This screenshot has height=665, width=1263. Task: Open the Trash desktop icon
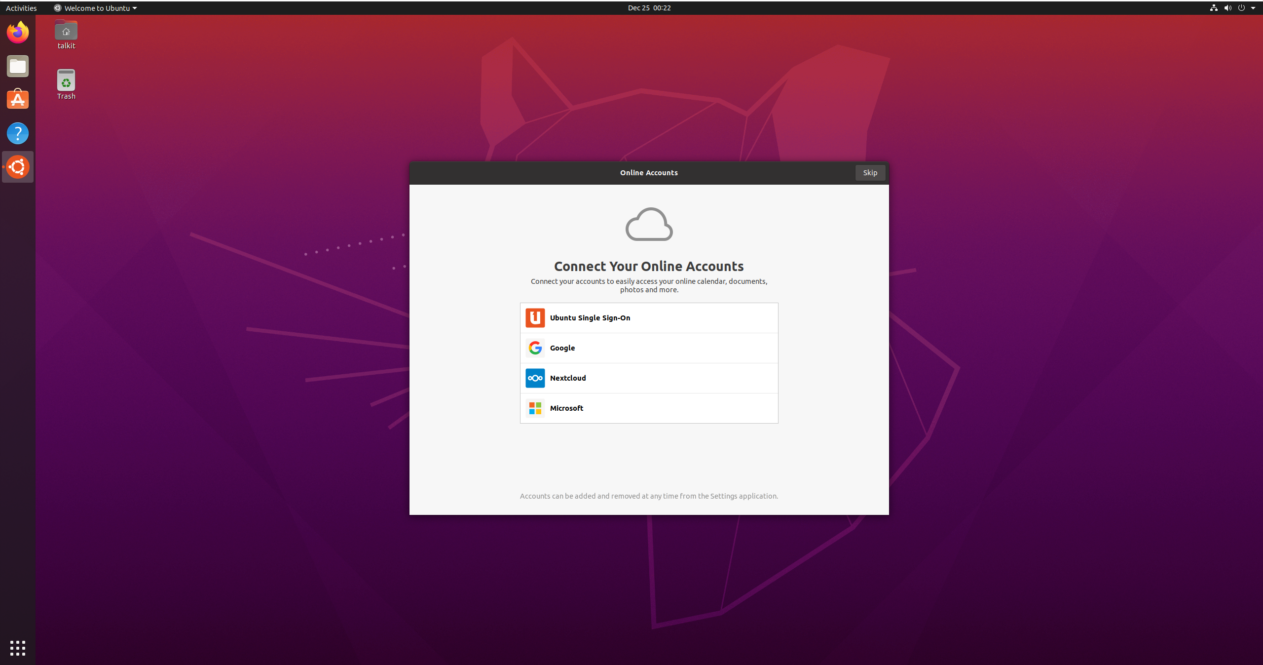coord(66,81)
